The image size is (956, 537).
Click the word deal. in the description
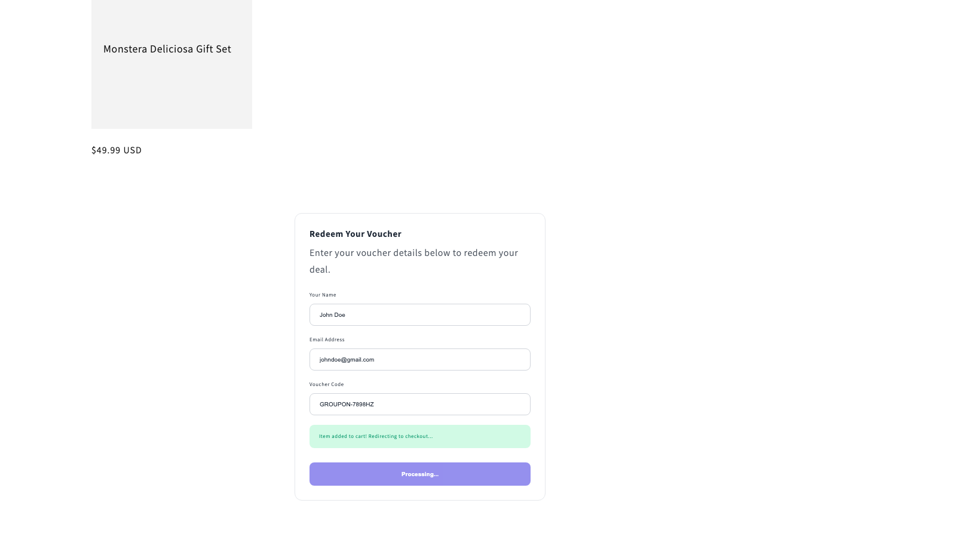click(320, 270)
